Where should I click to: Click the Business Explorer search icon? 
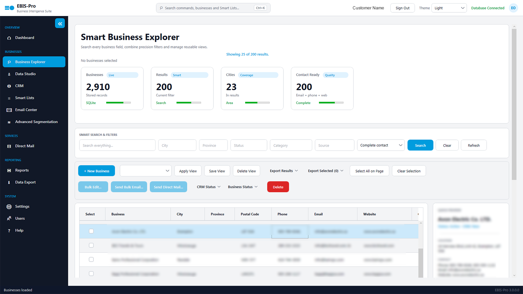tap(9, 62)
